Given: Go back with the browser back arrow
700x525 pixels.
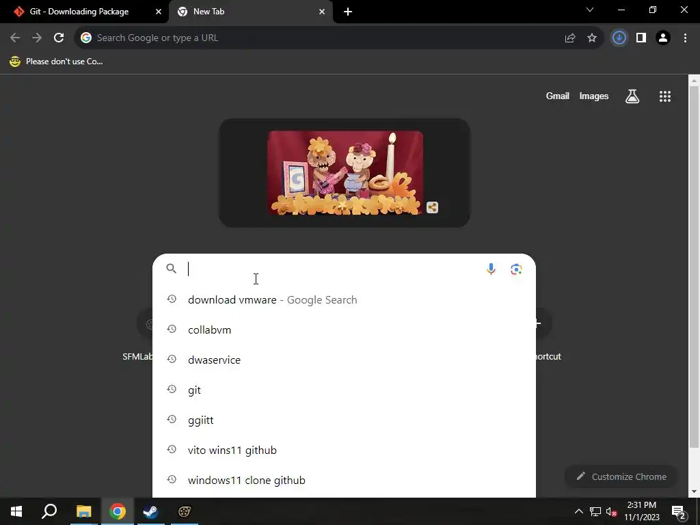Looking at the screenshot, I should pyautogui.click(x=15, y=38).
